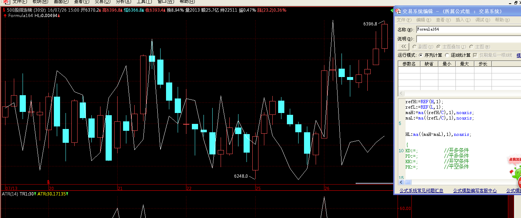Click the KK:=; 开空条件 code line
521x218 pixels.
point(437,161)
